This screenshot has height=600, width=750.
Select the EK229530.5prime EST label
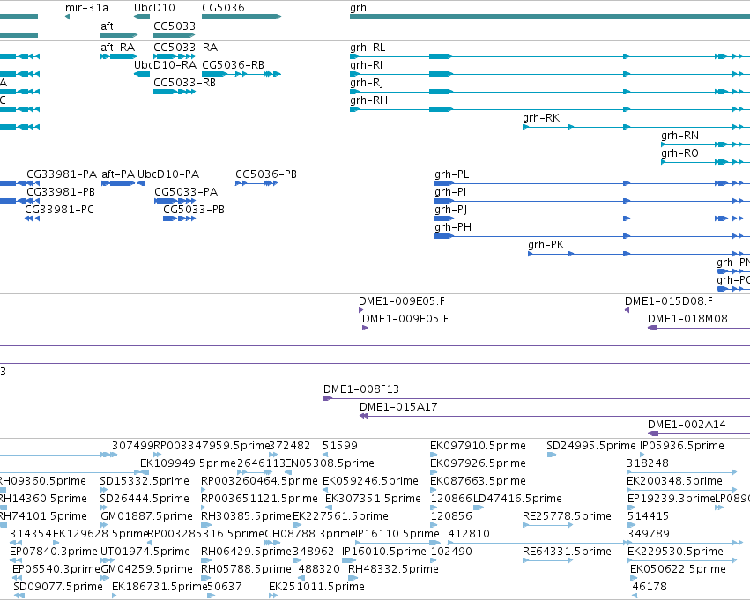(x=675, y=552)
